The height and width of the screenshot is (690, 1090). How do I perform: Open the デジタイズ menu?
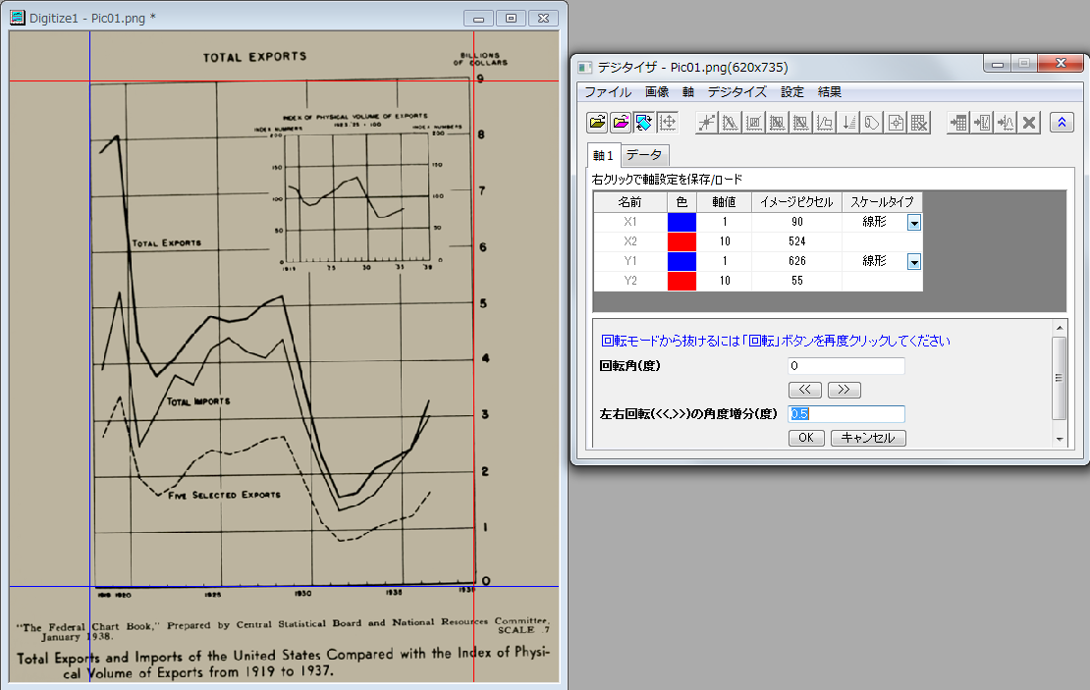click(736, 91)
